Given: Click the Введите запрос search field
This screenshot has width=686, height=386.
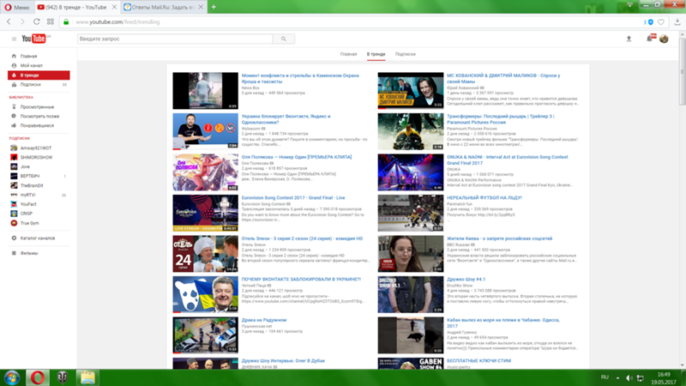Looking at the screenshot, I should click(175, 39).
